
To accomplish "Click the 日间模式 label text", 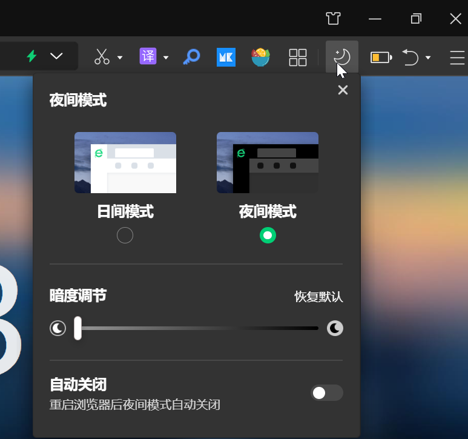I will click(x=125, y=211).
